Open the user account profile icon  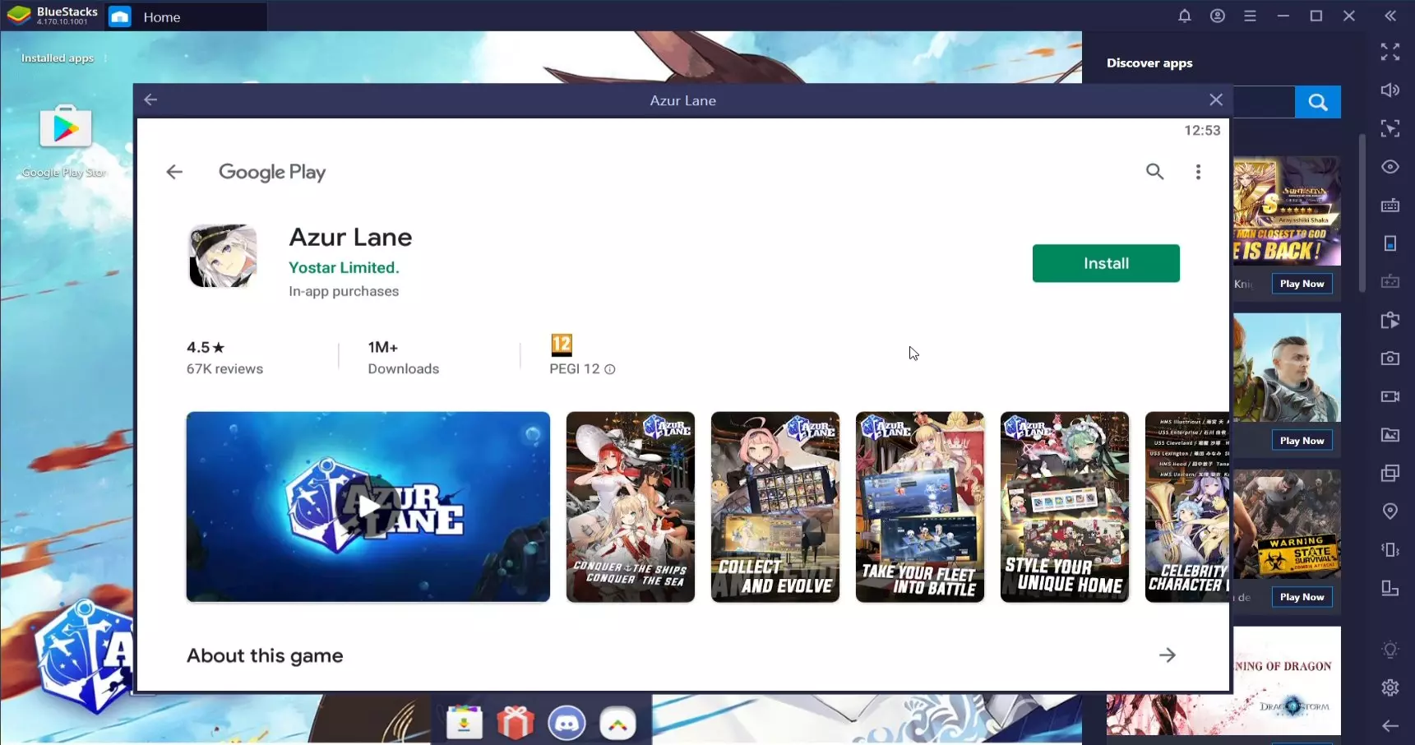(1217, 16)
